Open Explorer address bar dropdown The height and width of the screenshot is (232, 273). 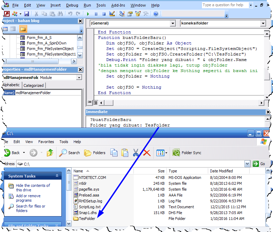[247, 164]
